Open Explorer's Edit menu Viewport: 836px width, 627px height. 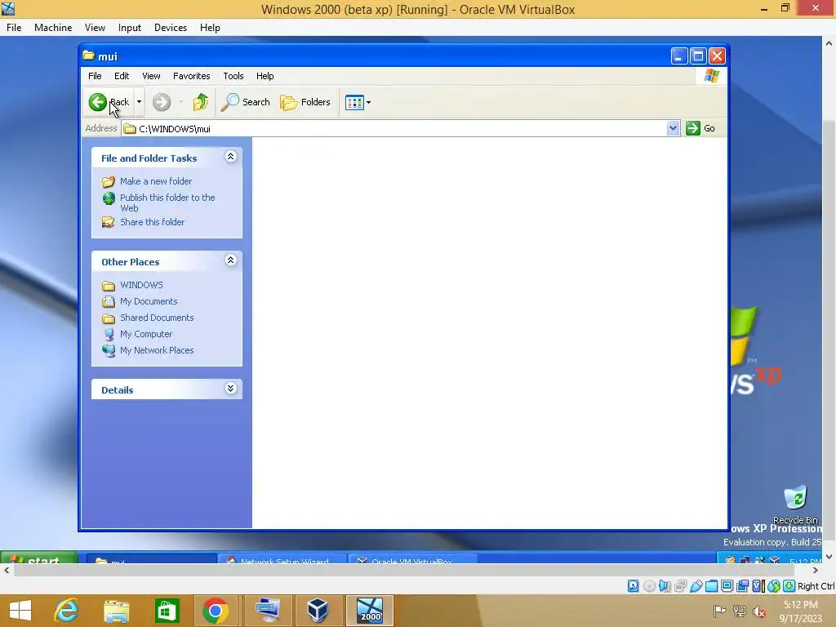122,76
